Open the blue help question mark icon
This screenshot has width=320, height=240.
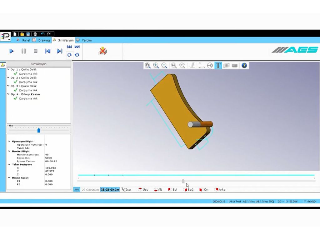pyautogui.click(x=244, y=65)
